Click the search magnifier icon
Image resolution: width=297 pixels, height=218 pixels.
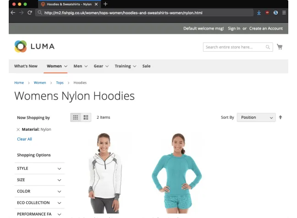(x=268, y=47)
